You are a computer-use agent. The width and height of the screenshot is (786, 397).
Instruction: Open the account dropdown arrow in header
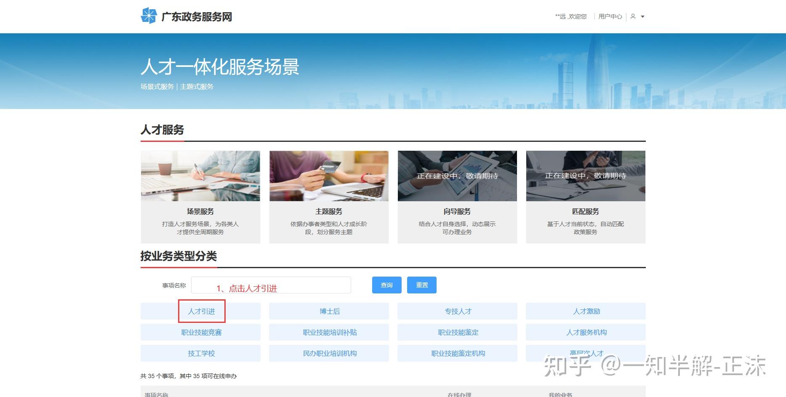click(643, 17)
